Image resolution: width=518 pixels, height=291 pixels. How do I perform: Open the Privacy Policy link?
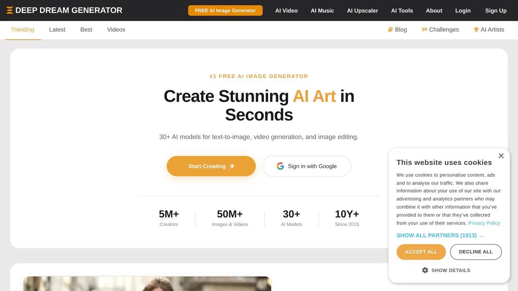coord(484,223)
